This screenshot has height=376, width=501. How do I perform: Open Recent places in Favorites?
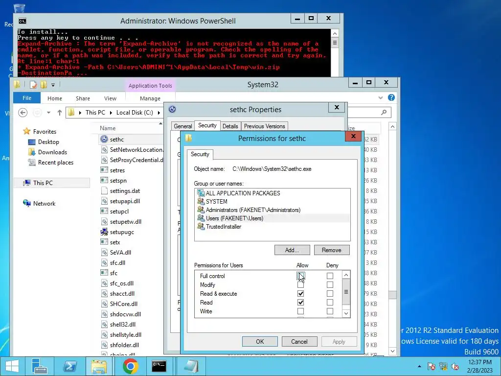56,163
